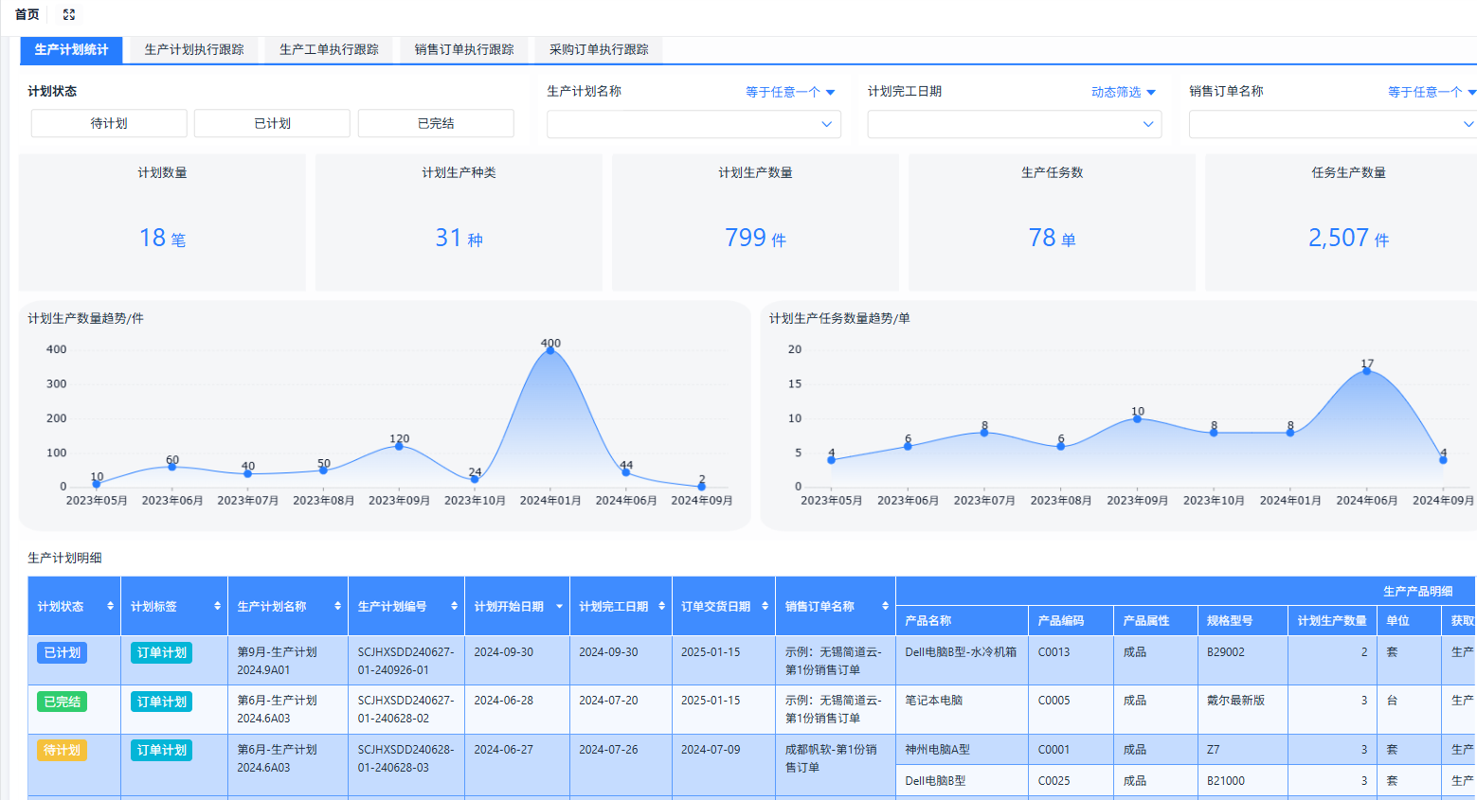Open the 生产计划名称 selection dropdown
Image resolution: width=1477 pixels, height=800 pixels.
(x=693, y=124)
